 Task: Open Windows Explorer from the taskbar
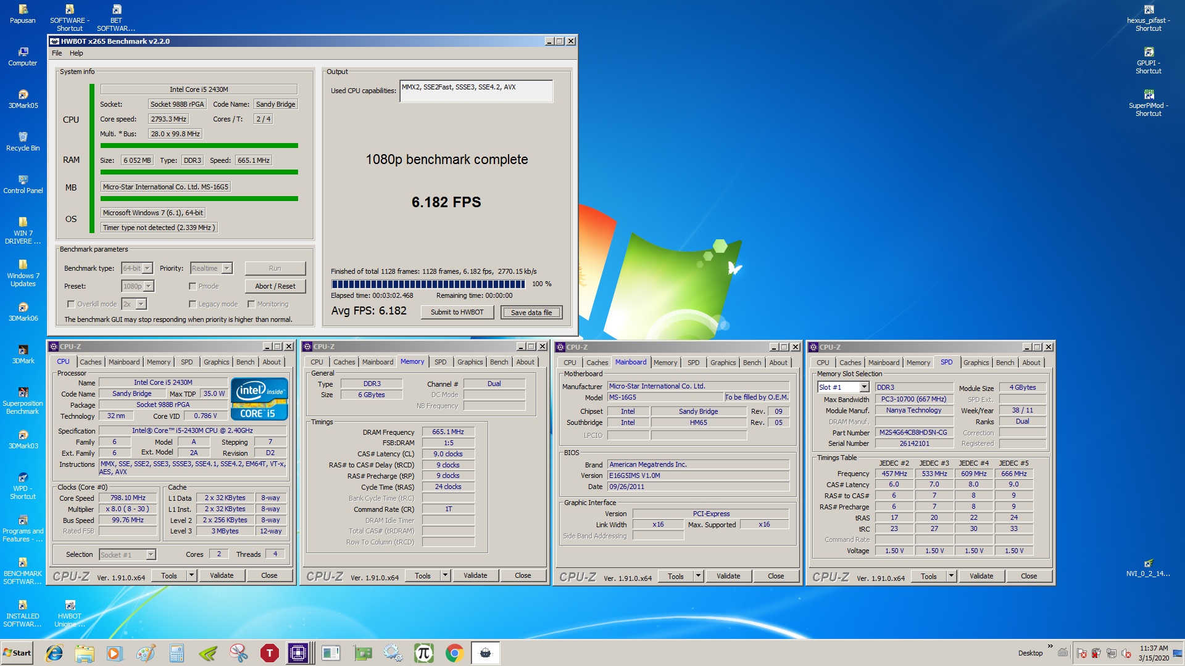pos(85,653)
